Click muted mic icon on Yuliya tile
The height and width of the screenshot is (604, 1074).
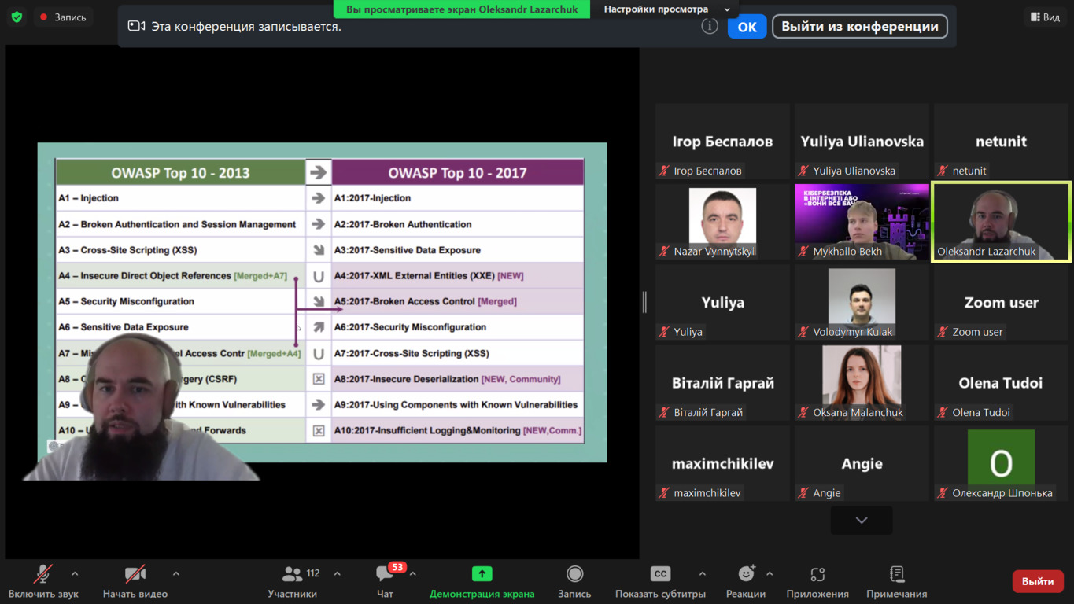tap(664, 332)
